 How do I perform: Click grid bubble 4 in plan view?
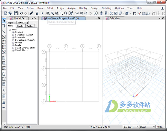[44, 52]
